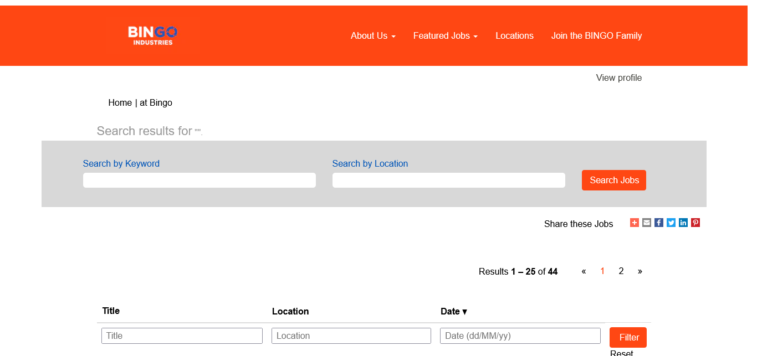The image size is (757, 356).
Task: Click the orange Filter button
Action: 628,337
